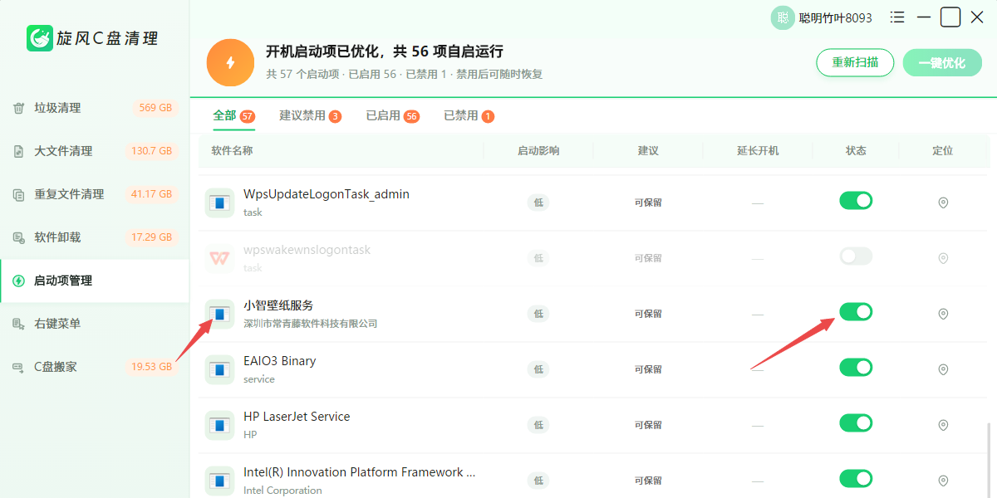This screenshot has height=498, width=997.
Task: Enable the wpswakewnslogontask startup toggle
Action: pos(856,256)
